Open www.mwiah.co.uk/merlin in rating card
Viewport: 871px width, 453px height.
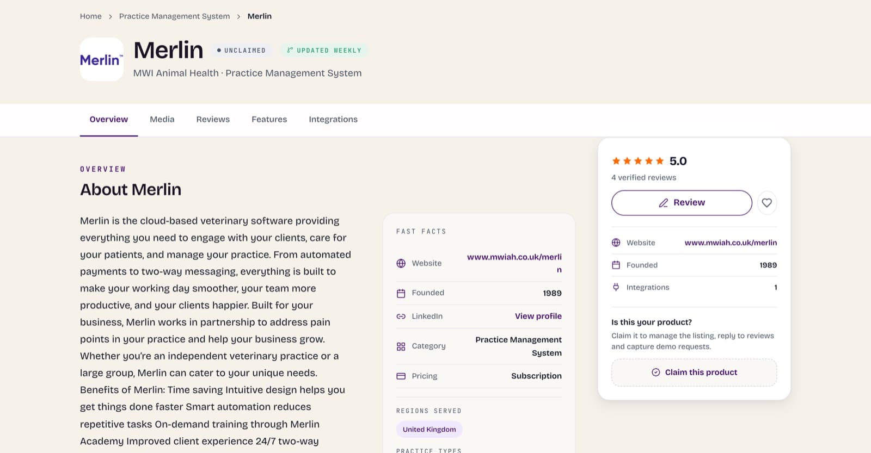[x=731, y=243]
